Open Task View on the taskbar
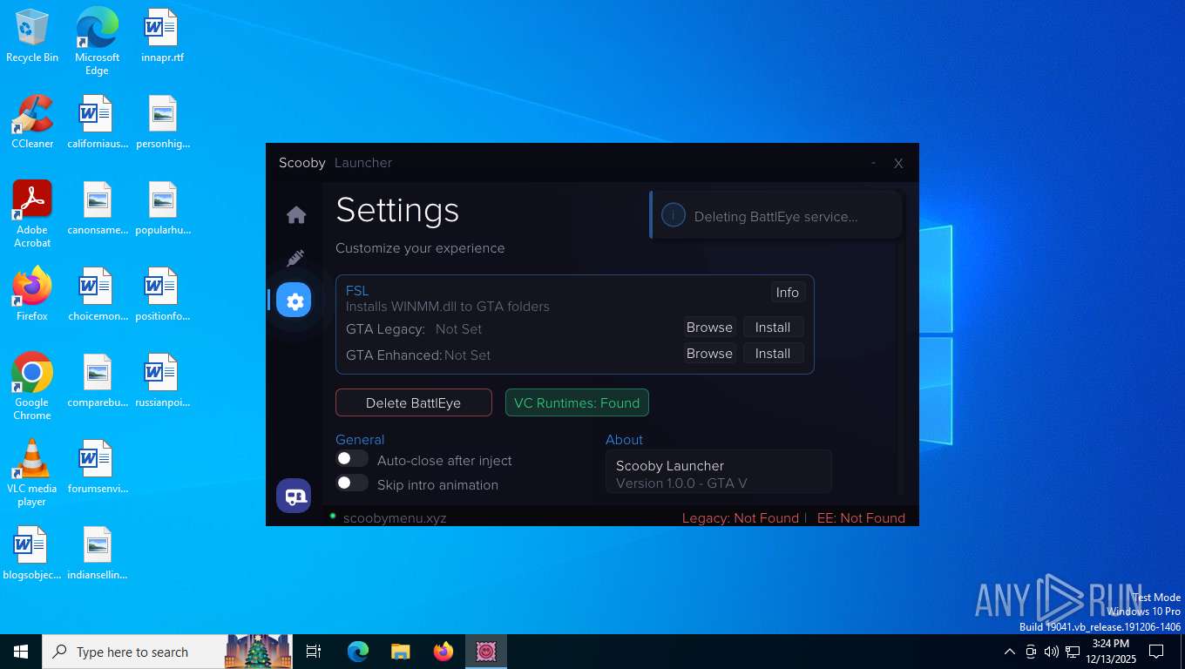The image size is (1185, 669). (x=314, y=652)
